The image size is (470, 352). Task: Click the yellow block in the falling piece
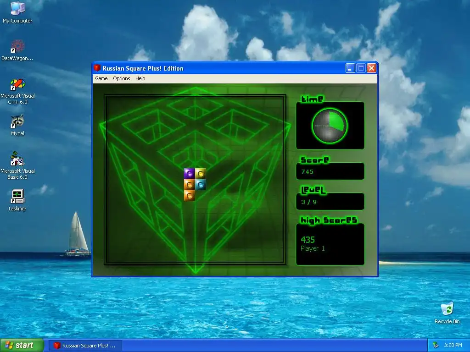[x=200, y=173]
